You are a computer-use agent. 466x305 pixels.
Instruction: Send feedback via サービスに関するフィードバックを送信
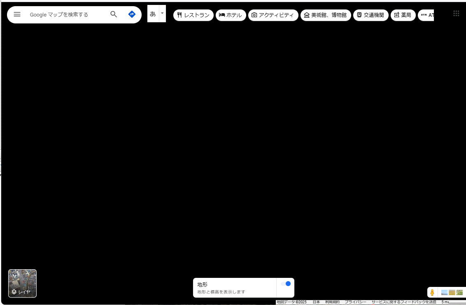[x=403, y=302]
